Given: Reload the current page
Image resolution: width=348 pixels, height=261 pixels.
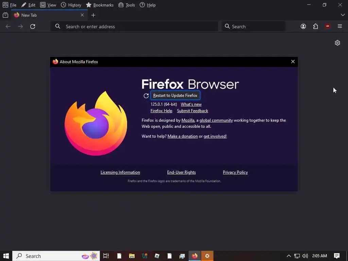Looking at the screenshot, I should [33, 27].
